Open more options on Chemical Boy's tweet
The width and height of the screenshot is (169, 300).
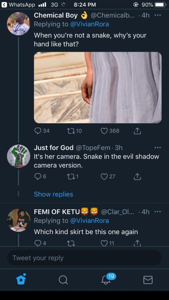pyautogui.click(x=157, y=15)
